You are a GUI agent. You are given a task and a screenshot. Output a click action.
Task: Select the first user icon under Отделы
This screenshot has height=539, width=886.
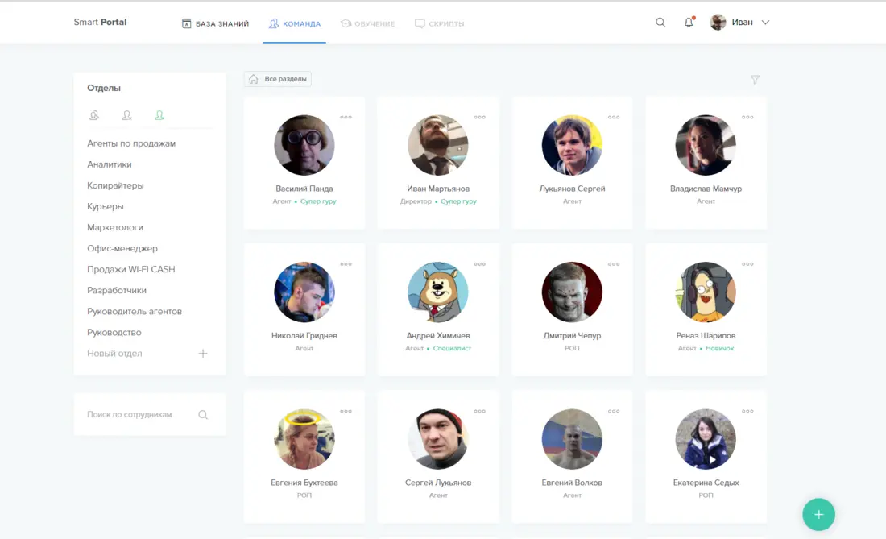(94, 116)
